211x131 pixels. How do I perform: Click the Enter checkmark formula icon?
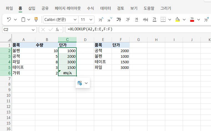51,30
